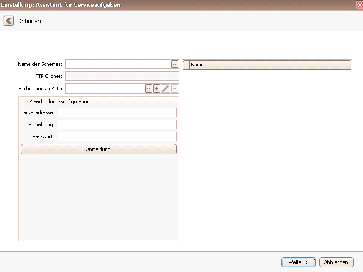This screenshot has width=363, height=272.
Task: Remove the Act! connection with minus icon
Action: 174,89
